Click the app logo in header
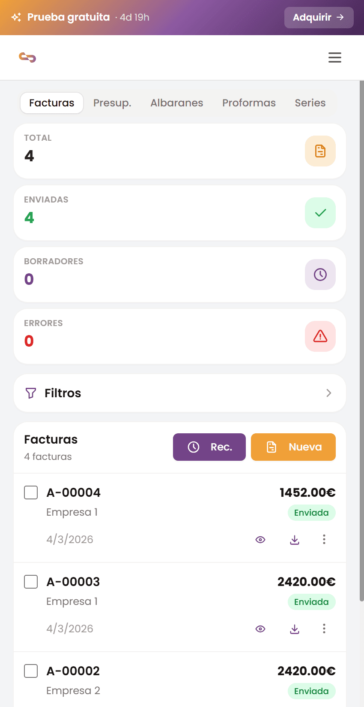 [27, 57]
